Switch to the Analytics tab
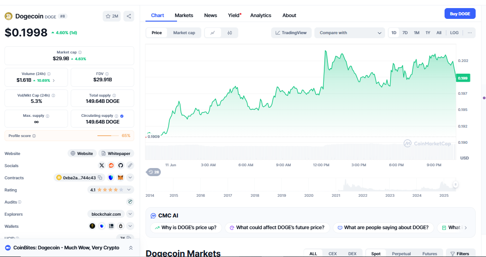Image resolution: width=486 pixels, height=257 pixels. (261, 15)
